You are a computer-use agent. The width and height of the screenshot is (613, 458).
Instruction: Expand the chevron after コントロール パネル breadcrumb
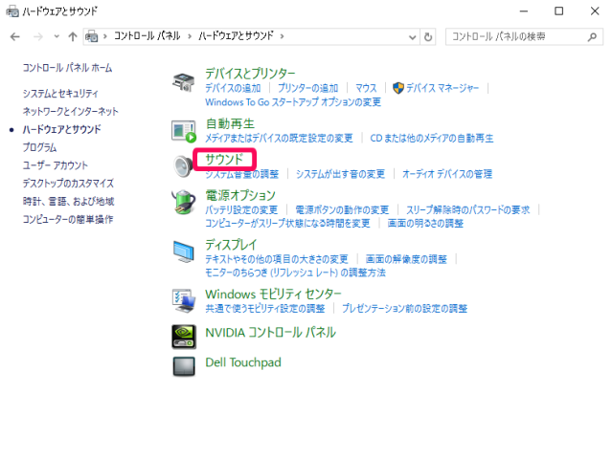pyautogui.click(x=190, y=36)
